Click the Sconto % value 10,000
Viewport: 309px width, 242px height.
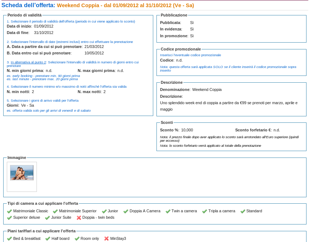(187, 130)
